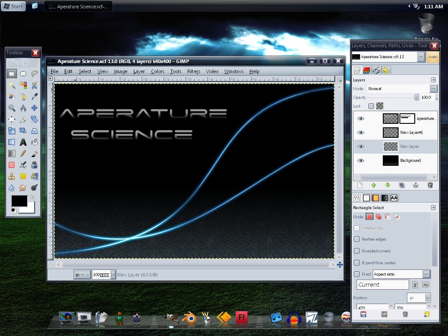The width and height of the screenshot is (448, 336).
Task: Expand the Aspect ratio dropdown
Action: (x=427, y=274)
